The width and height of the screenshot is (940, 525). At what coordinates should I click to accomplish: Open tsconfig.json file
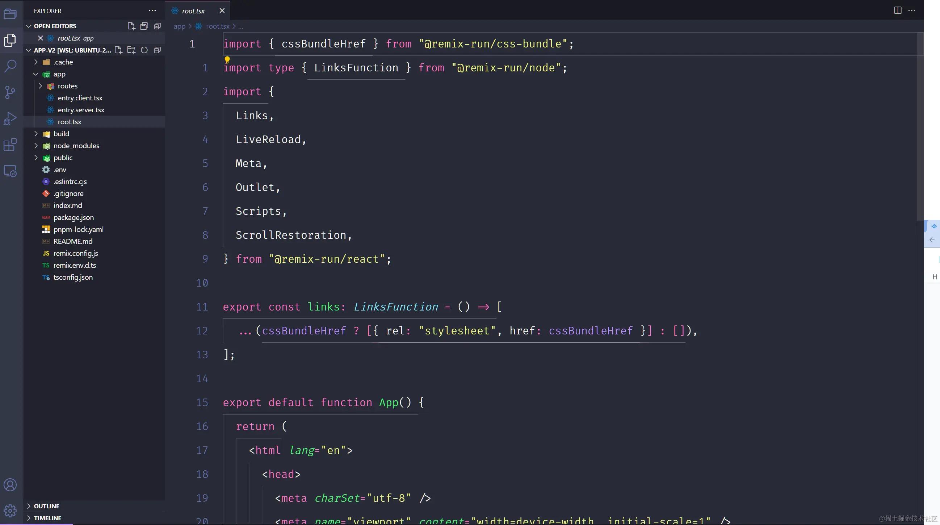[x=94, y=277]
